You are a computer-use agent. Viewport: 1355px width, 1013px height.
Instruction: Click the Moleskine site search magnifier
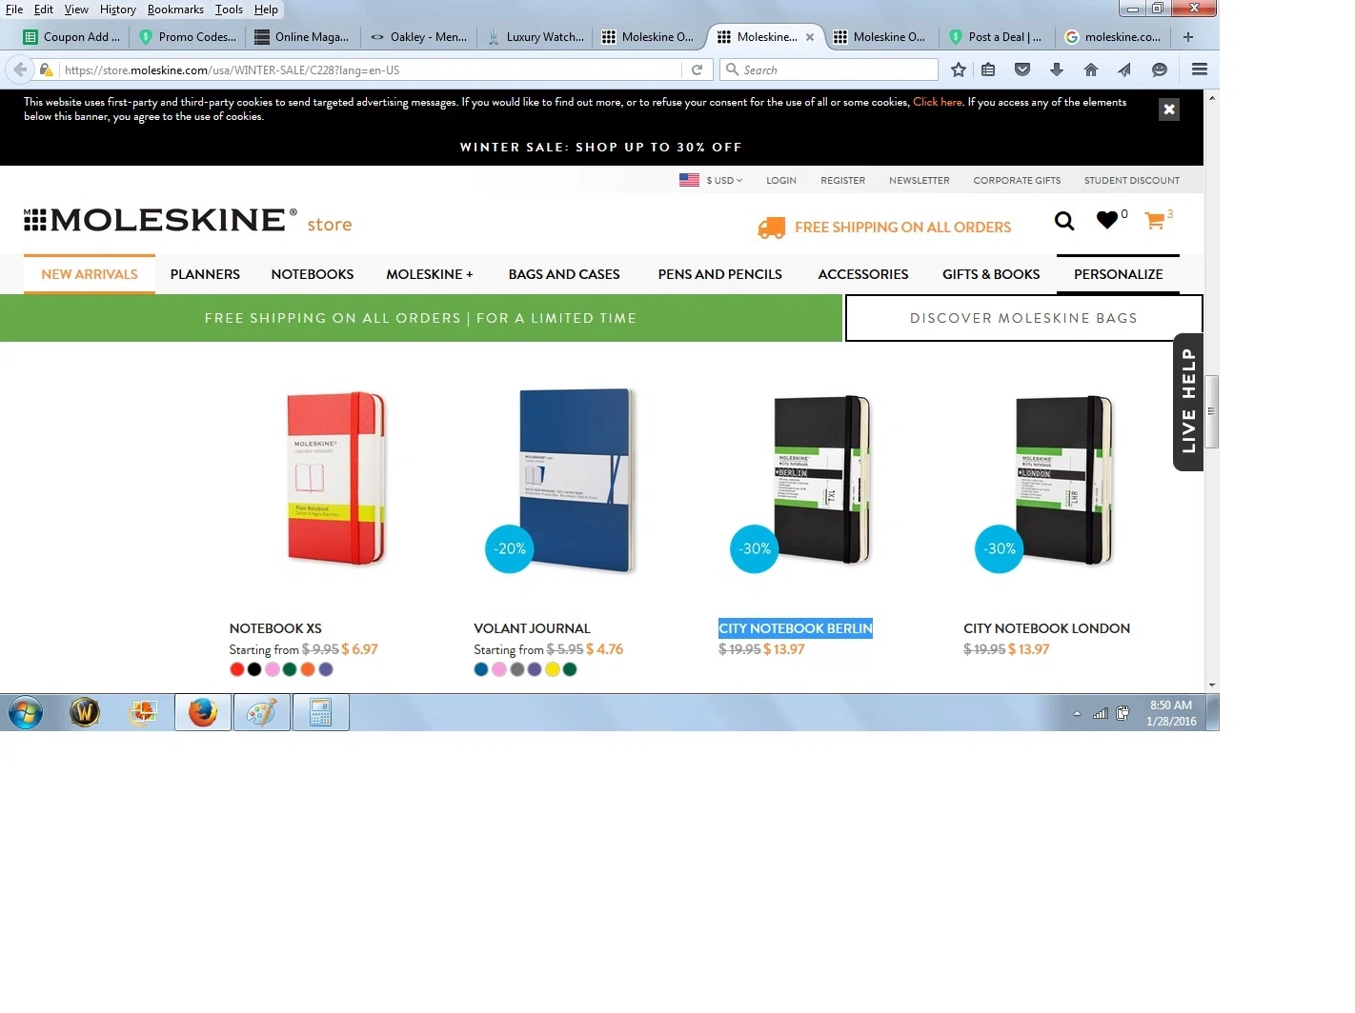[x=1064, y=221]
